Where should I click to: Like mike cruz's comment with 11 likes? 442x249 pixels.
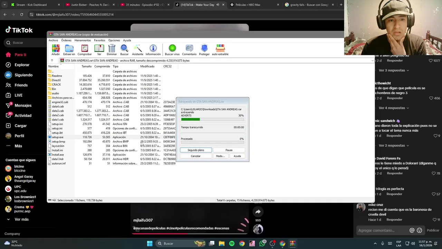pyautogui.click(x=434, y=220)
